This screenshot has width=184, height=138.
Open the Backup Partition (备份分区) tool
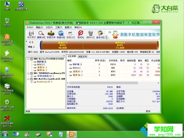pos(100,34)
